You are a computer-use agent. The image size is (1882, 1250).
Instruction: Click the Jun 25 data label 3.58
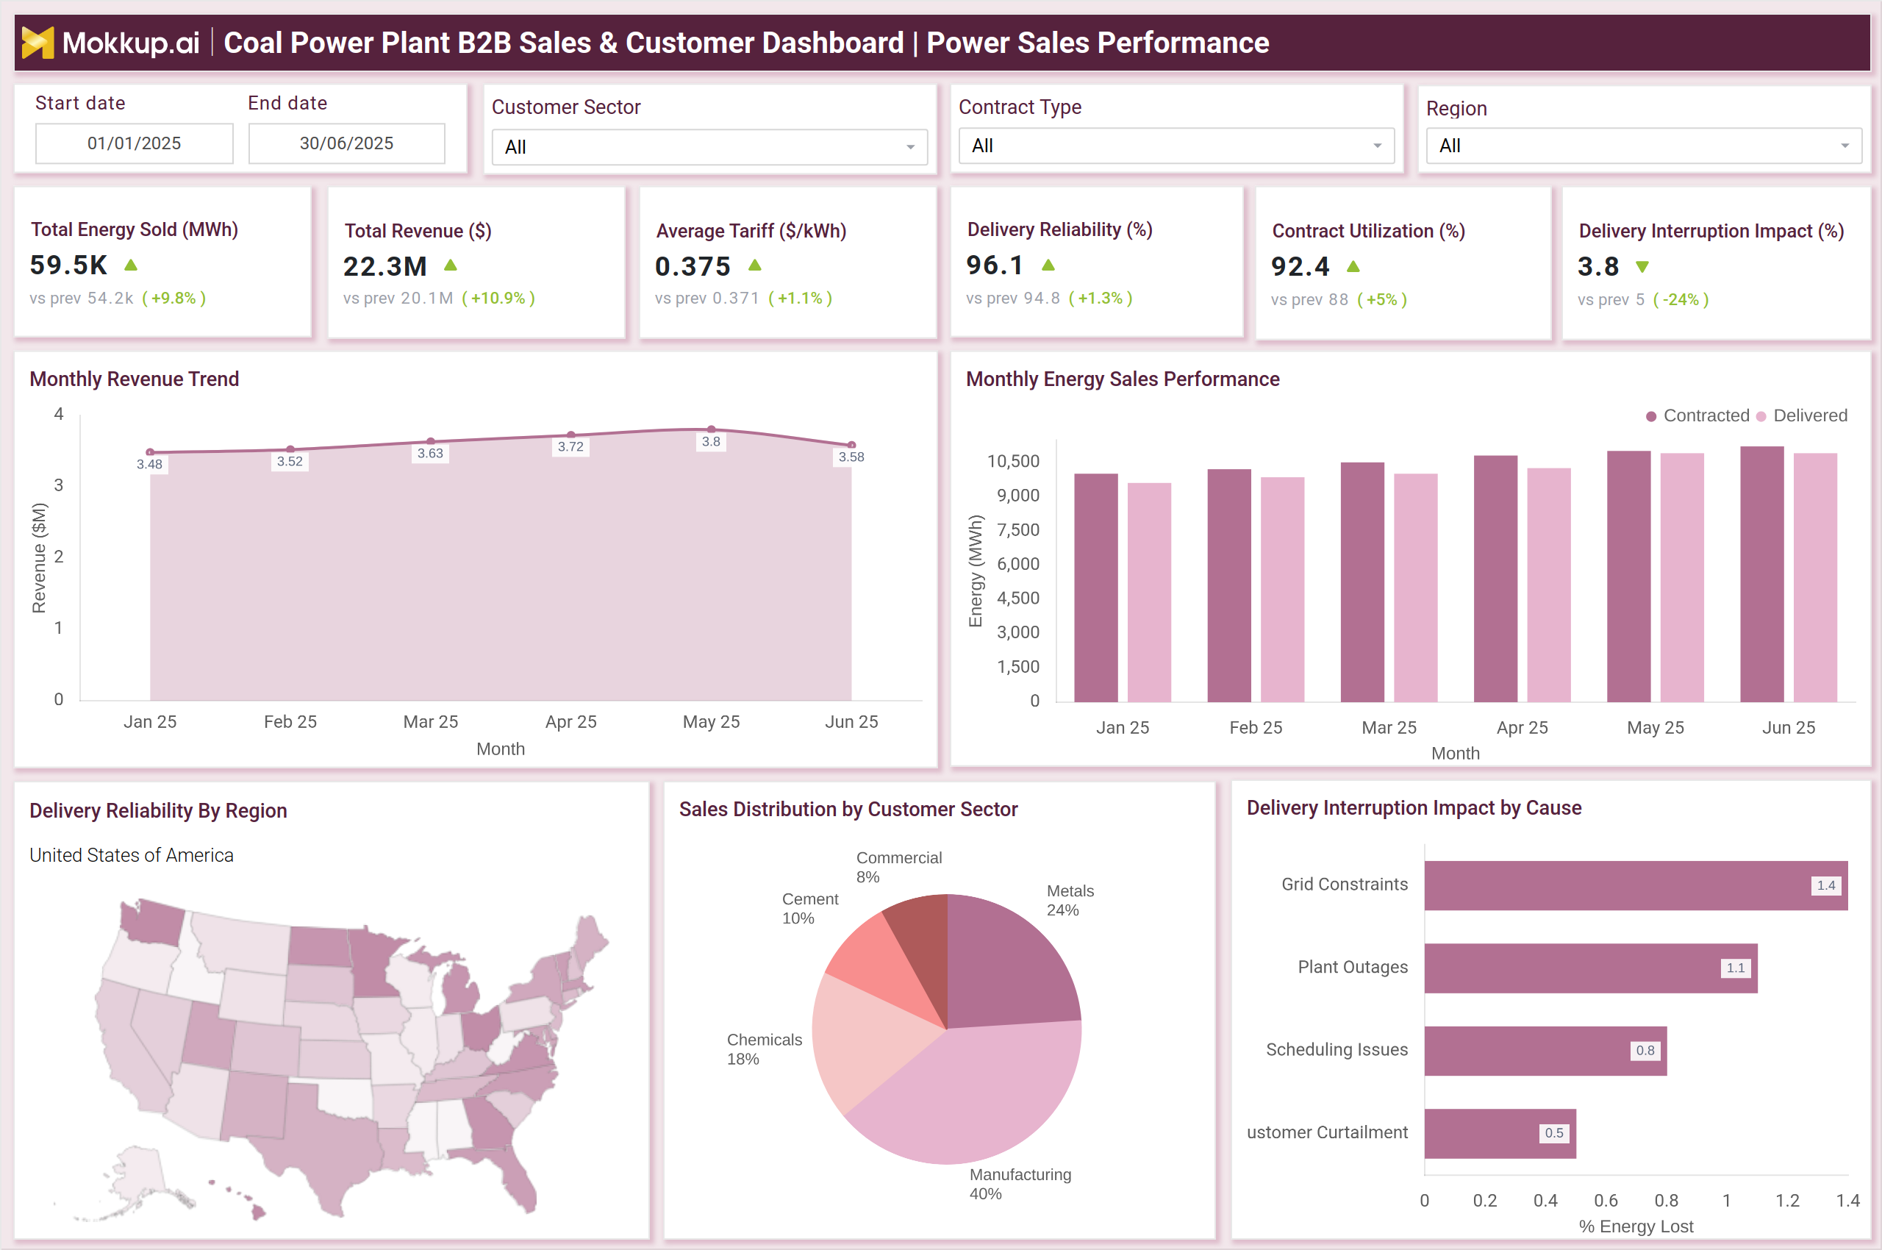point(851,457)
